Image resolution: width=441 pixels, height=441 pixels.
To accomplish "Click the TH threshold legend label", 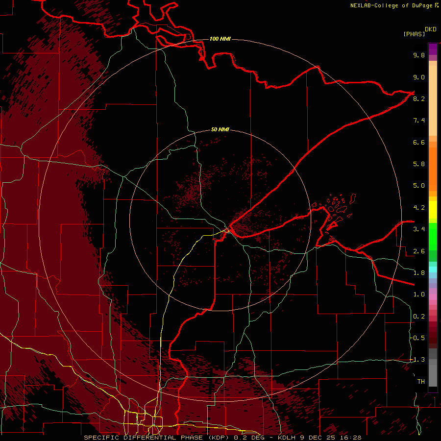I will tap(421, 382).
